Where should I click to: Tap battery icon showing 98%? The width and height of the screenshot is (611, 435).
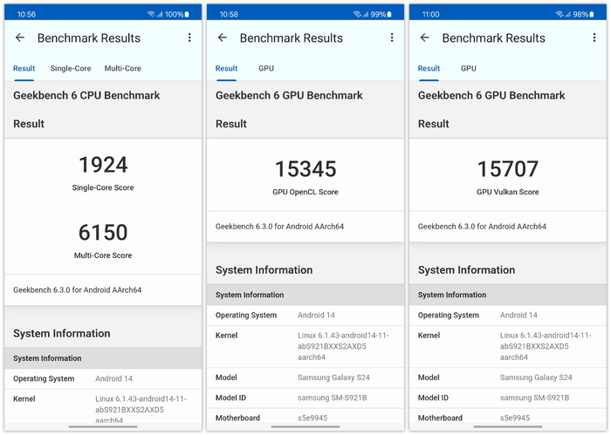pos(592,15)
